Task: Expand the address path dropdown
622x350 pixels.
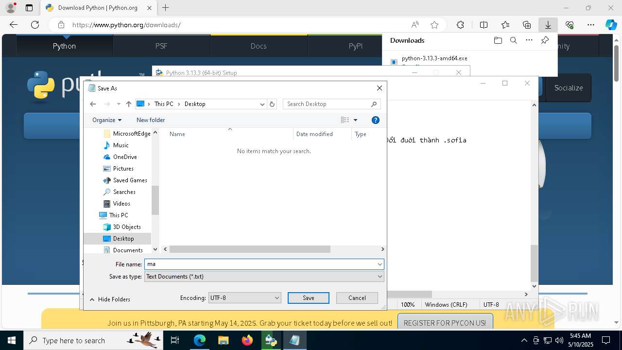Action: coord(262,104)
